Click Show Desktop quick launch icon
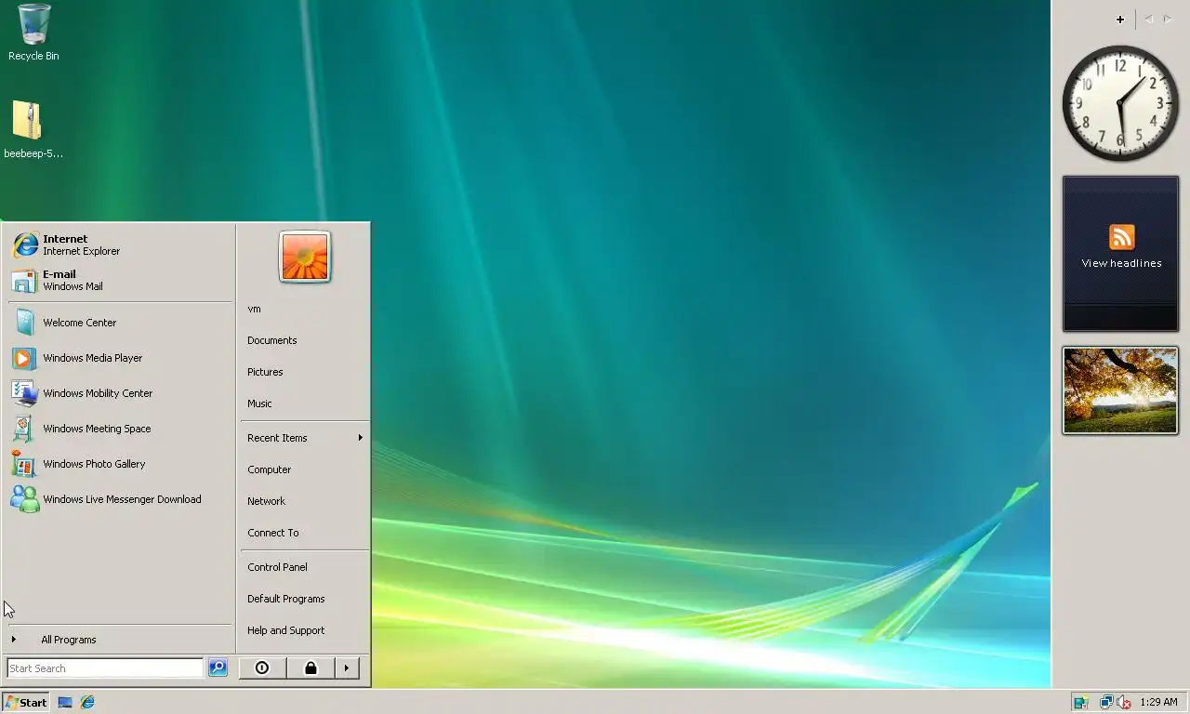Image resolution: width=1190 pixels, height=714 pixels. [x=65, y=702]
